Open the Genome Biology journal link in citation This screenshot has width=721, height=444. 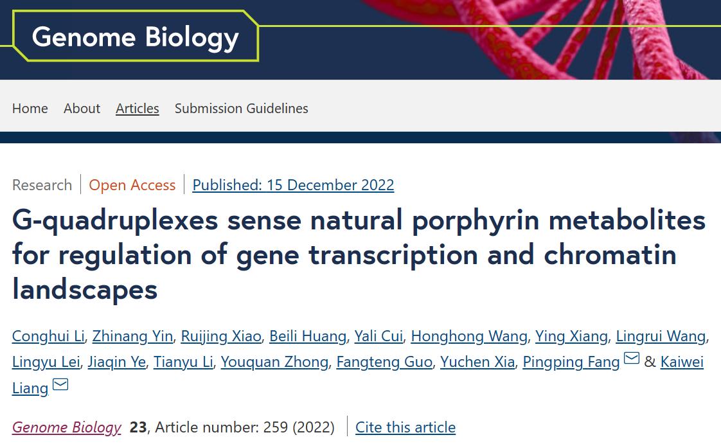(67, 427)
